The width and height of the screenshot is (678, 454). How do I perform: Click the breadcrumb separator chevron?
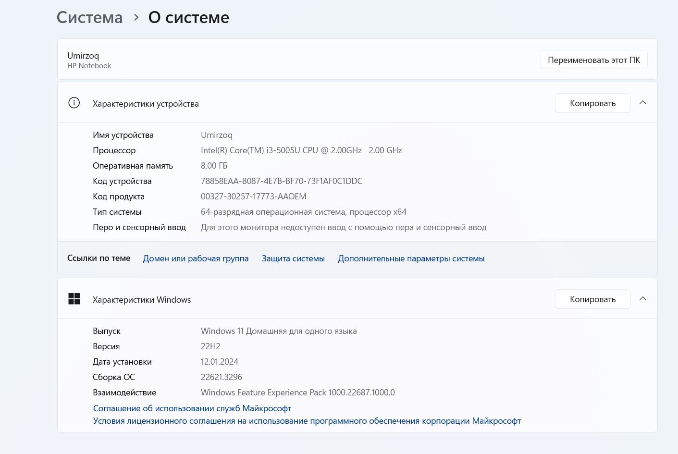click(x=136, y=17)
